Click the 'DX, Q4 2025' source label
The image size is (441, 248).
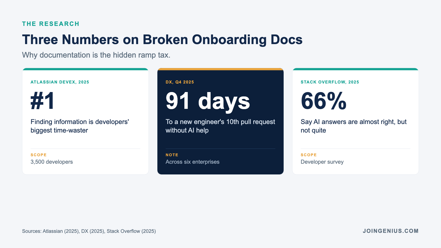tap(180, 82)
